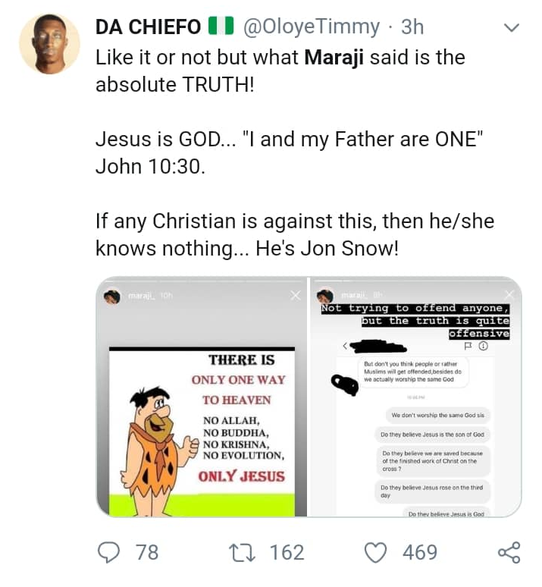542x587 pixels.
Task: Click the X on the right story image
Action: (511, 295)
